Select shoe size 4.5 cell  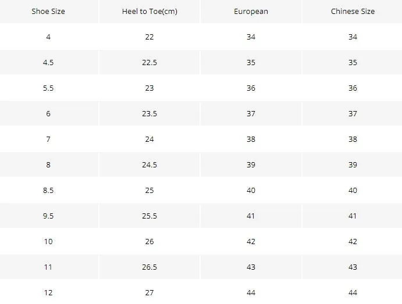[48, 62]
